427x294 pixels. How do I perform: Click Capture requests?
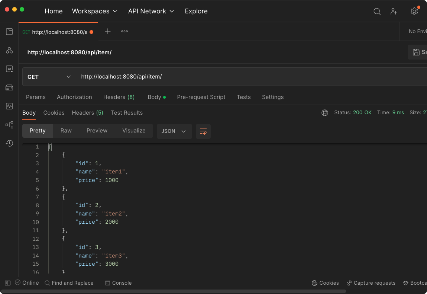coord(371,283)
